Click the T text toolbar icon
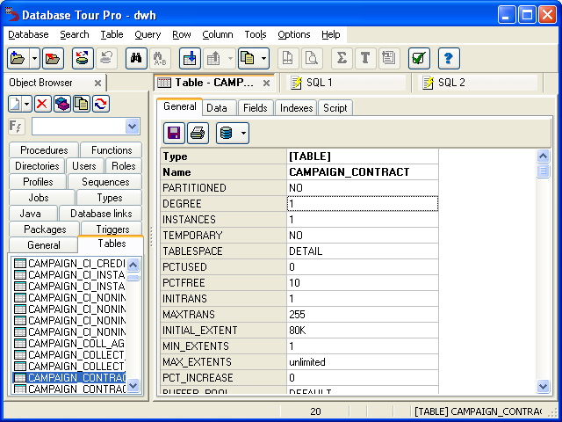The width and height of the screenshot is (562, 422). [365, 58]
